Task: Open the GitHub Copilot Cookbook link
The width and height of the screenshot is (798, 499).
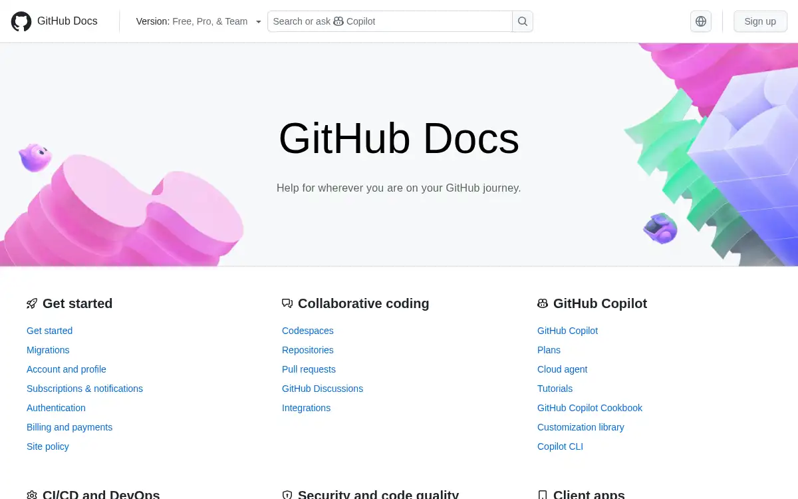Action: point(590,408)
